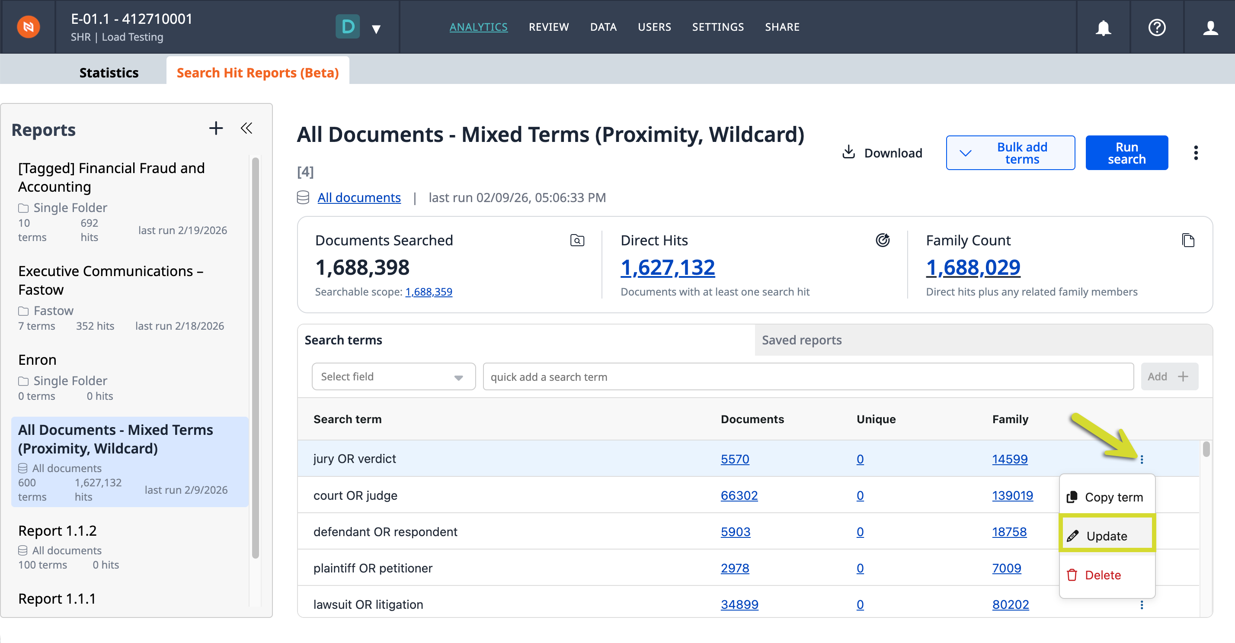Switch to the Statistics tab
This screenshot has height=643, width=1235.
(109, 72)
